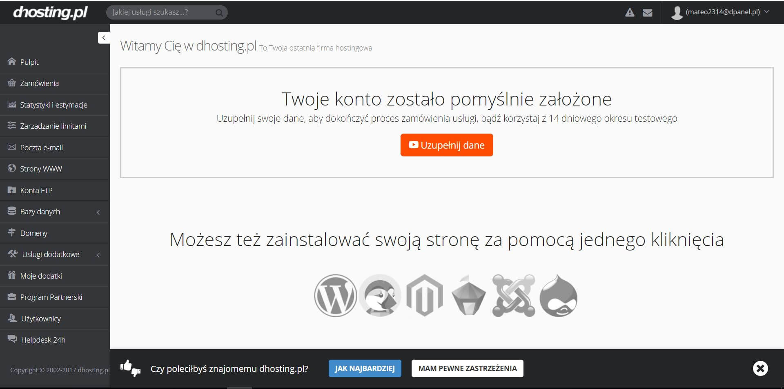
Task: Click the chart icon beside Statystyki i estymacje
Action: tap(12, 105)
